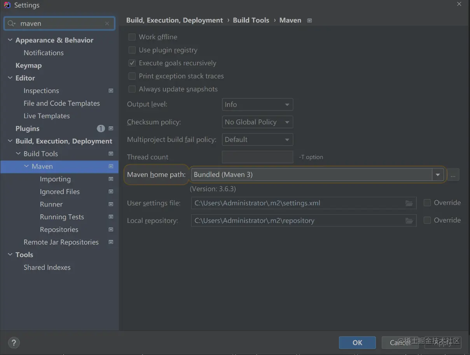Click browse ellipsis button for Maven home

click(x=453, y=175)
